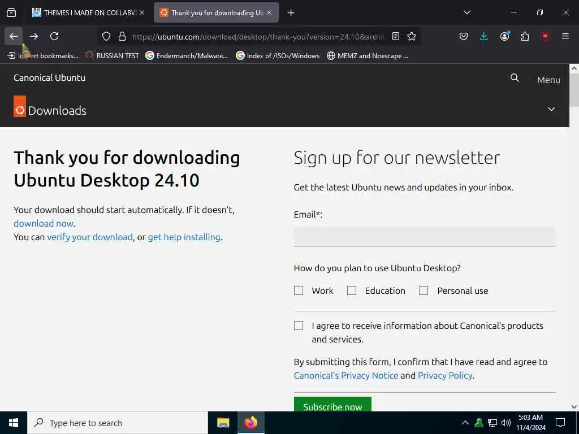Open the volume speaker tray icon
Screen dimensions: 579x434
[506, 423]
